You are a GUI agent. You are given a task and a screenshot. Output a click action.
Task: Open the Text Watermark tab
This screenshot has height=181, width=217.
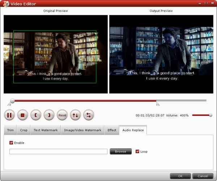coord(46,130)
